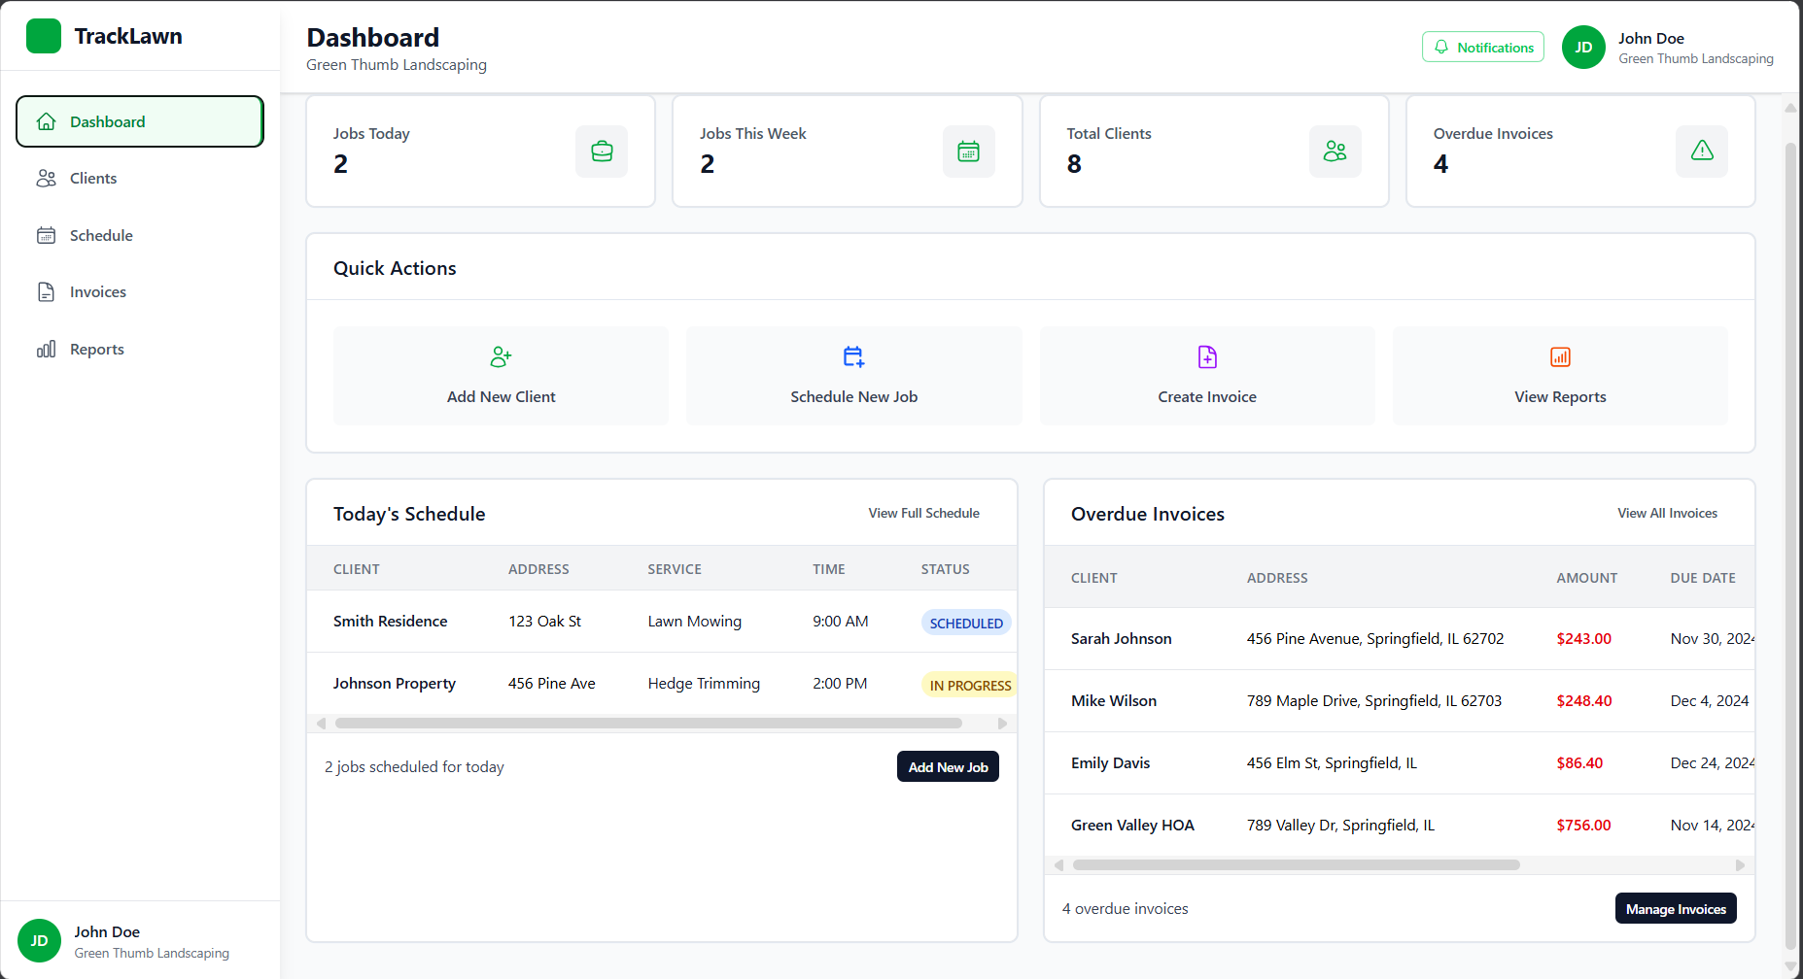Screen dimensions: 1803x979
Task: Click Sarah Johnson in overdue invoices
Action: 1121,638
